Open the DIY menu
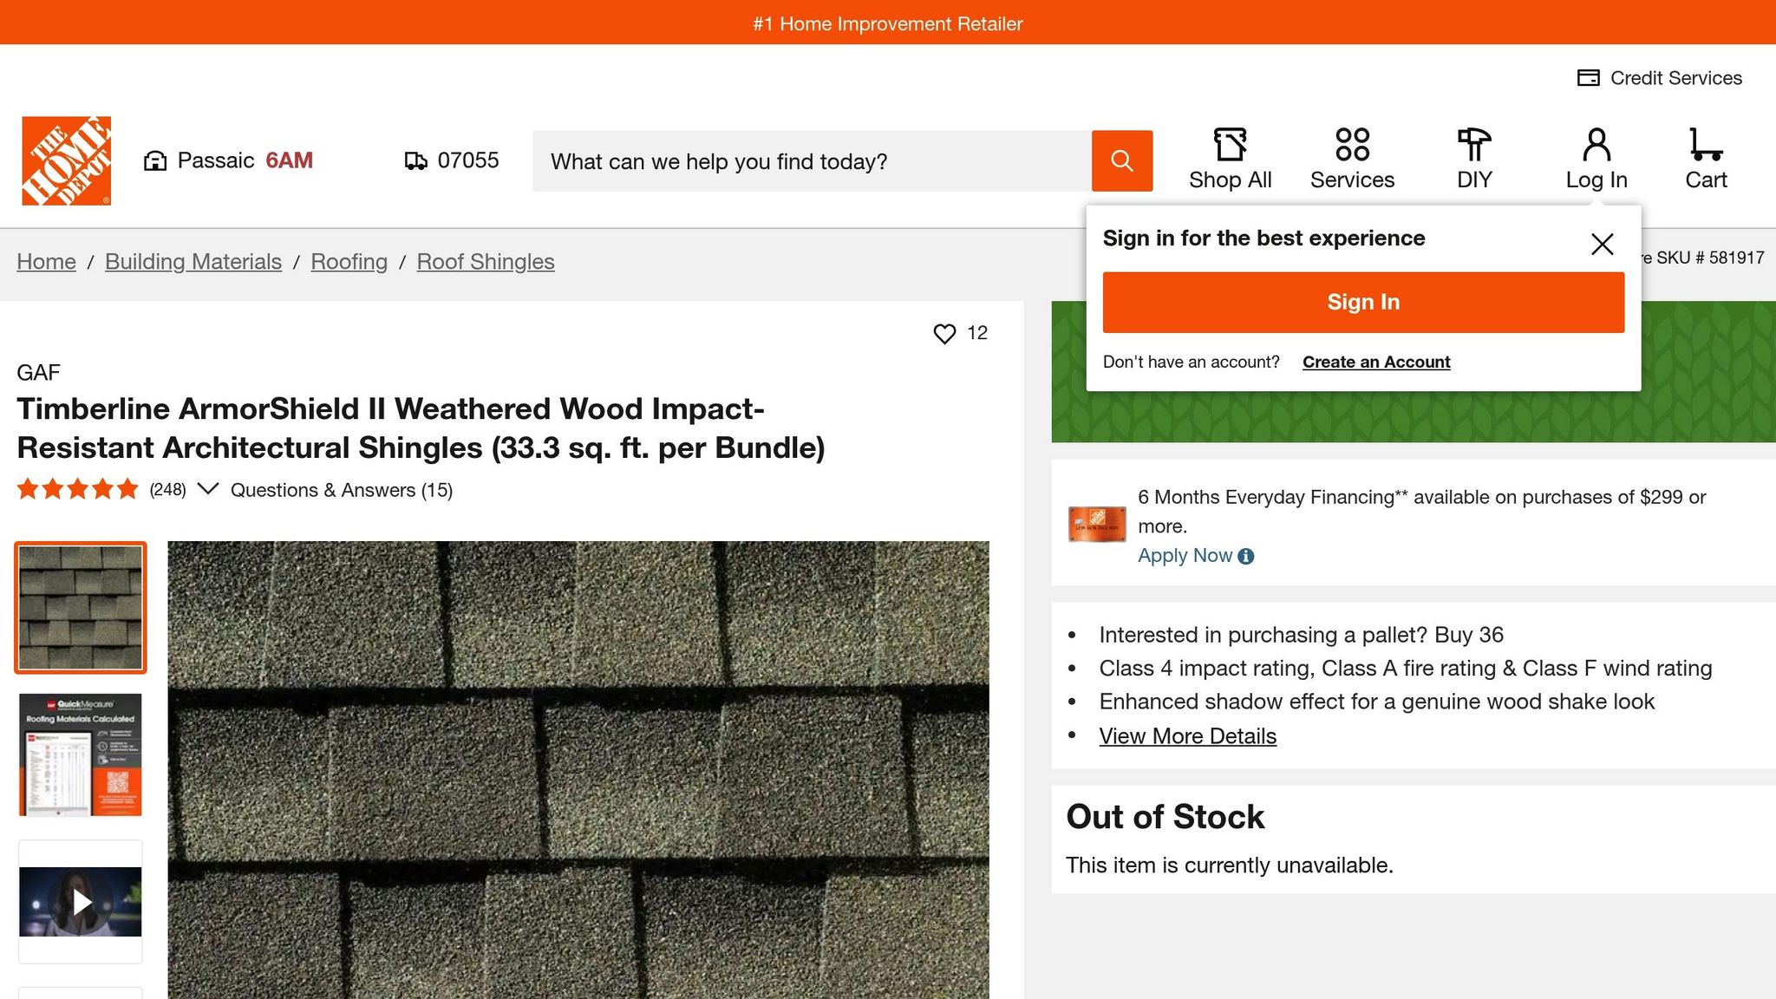The image size is (1776, 999). coord(1474,160)
